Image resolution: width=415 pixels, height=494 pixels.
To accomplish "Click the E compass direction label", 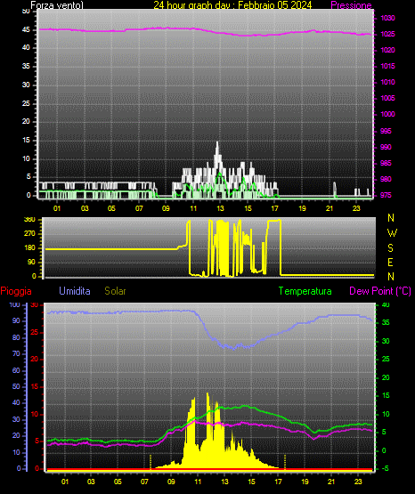I will pyautogui.click(x=390, y=262).
